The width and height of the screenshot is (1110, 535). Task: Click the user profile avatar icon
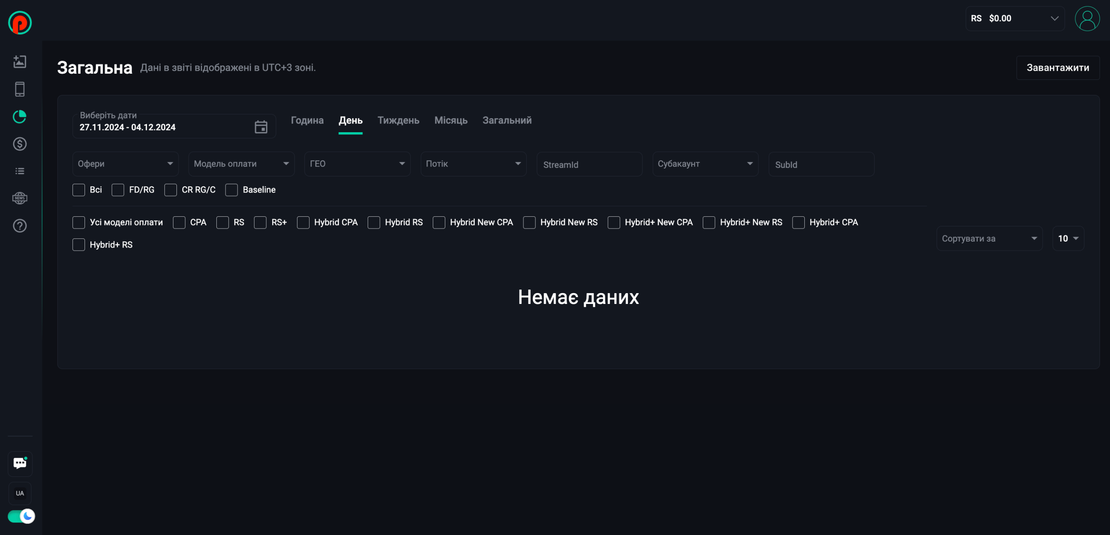1087,19
